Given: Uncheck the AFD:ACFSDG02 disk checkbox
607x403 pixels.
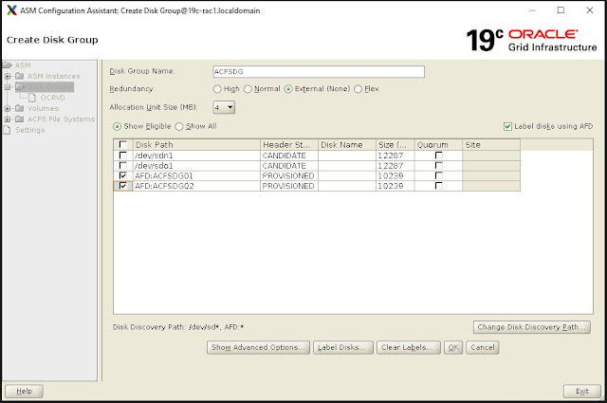Looking at the screenshot, I should tap(123, 186).
